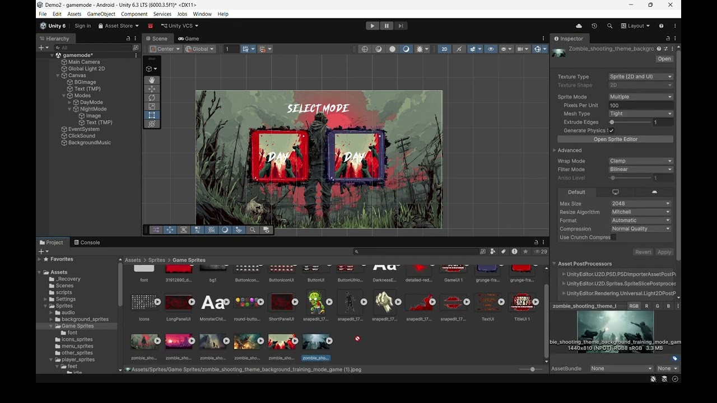Open the Unity help icon in toolbar

661,26
